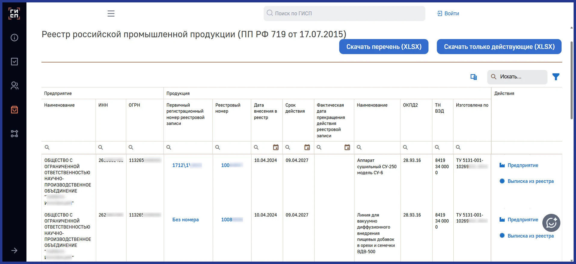Filter by Изготовлена по column
The image size is (576, 264).
[x=472, y=147]
